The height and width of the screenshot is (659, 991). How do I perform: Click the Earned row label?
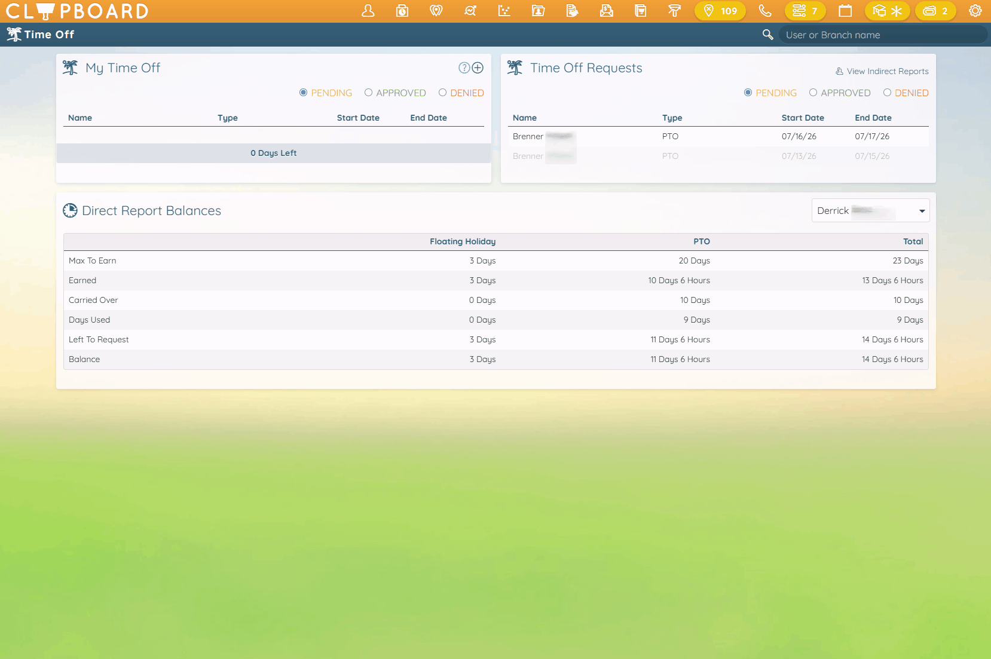click(x=82, y=280)
